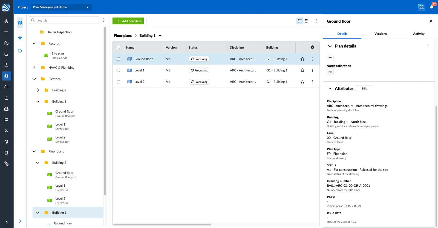Switch to list view icon

300,21
